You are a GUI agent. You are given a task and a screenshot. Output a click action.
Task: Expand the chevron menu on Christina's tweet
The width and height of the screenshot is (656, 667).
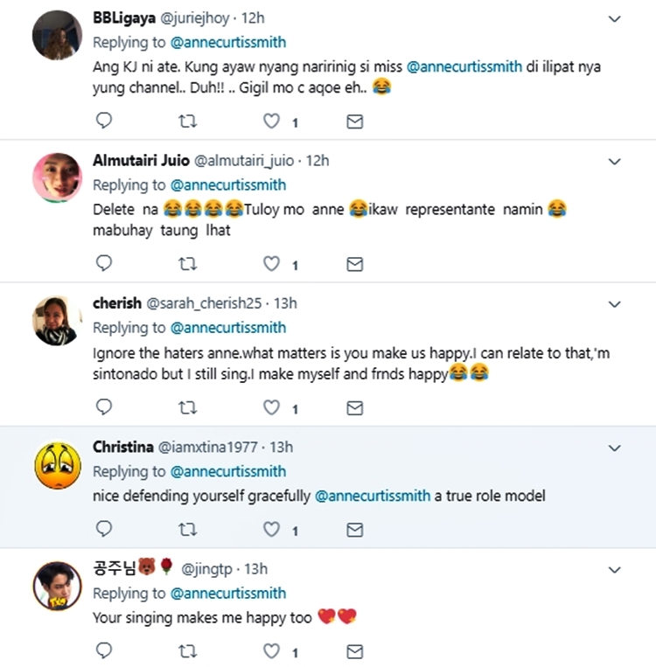click(615, 448)
